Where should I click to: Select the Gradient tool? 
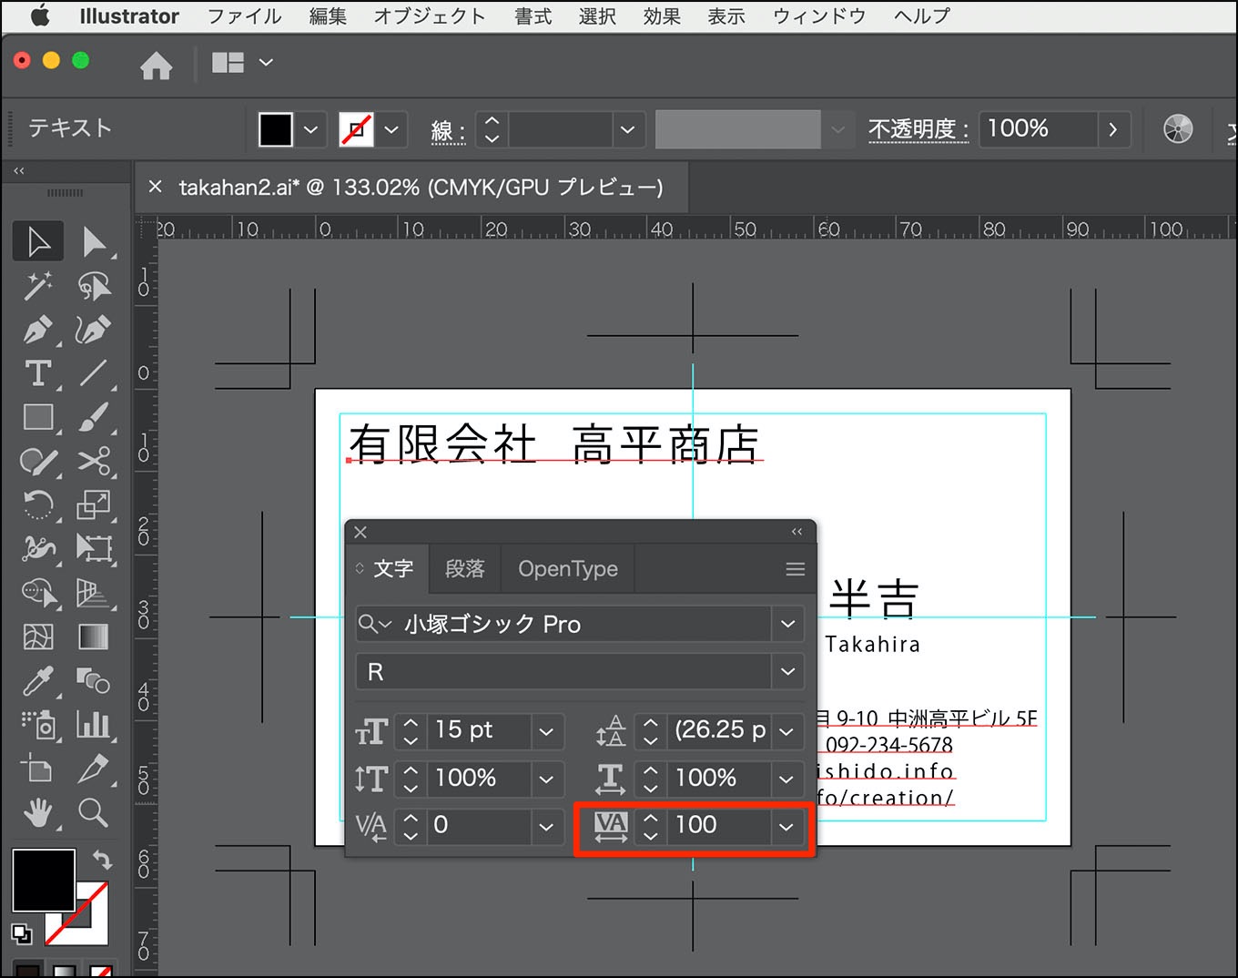click(x=94, y=637)
